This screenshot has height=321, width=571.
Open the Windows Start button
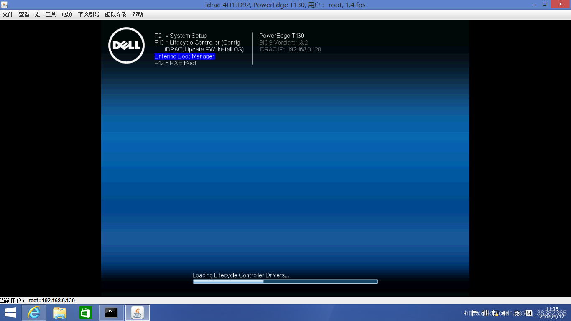point(10,313)
